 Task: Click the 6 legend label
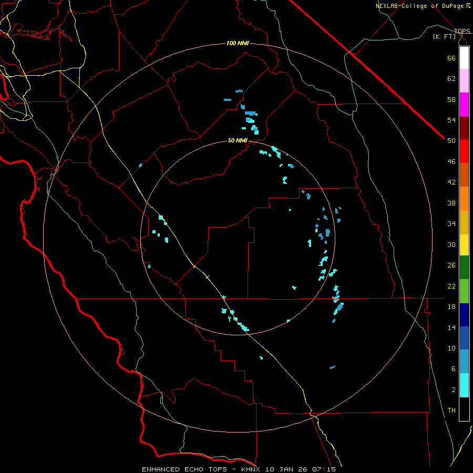[454, 368]
